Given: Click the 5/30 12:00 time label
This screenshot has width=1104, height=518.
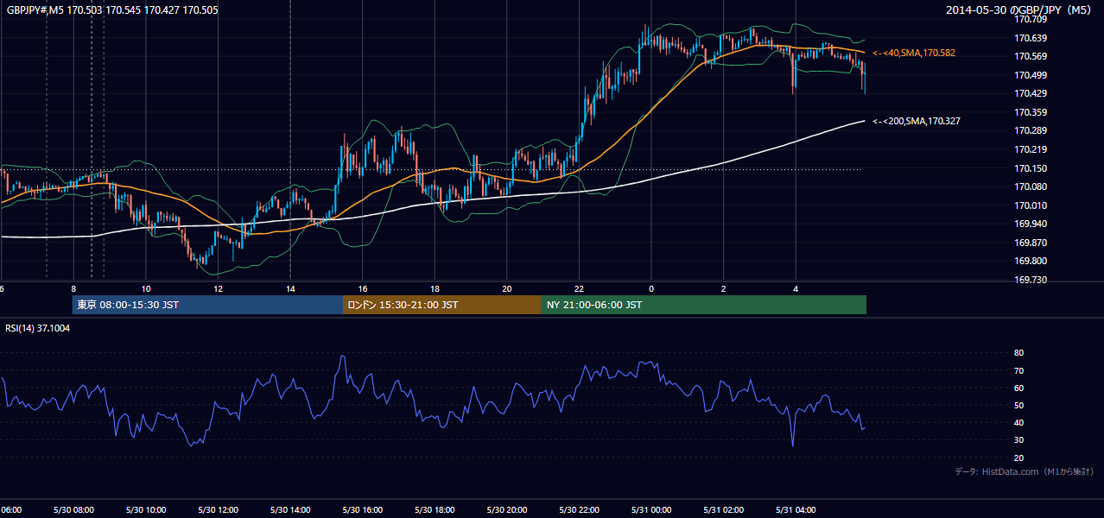Looking at the screenshot, I should click(x=218, y=510).
